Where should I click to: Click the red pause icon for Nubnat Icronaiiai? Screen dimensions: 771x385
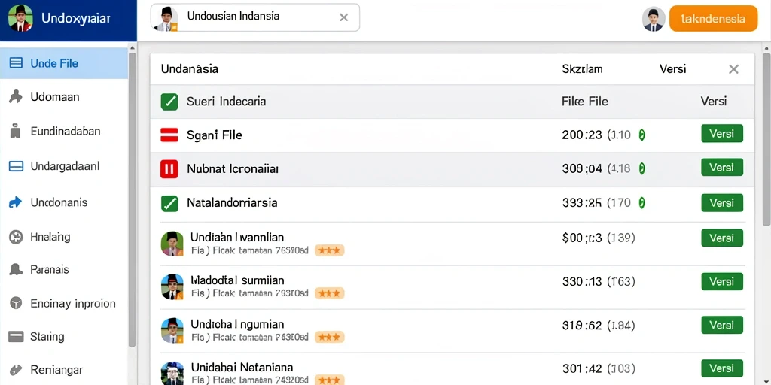click(169, 169)
